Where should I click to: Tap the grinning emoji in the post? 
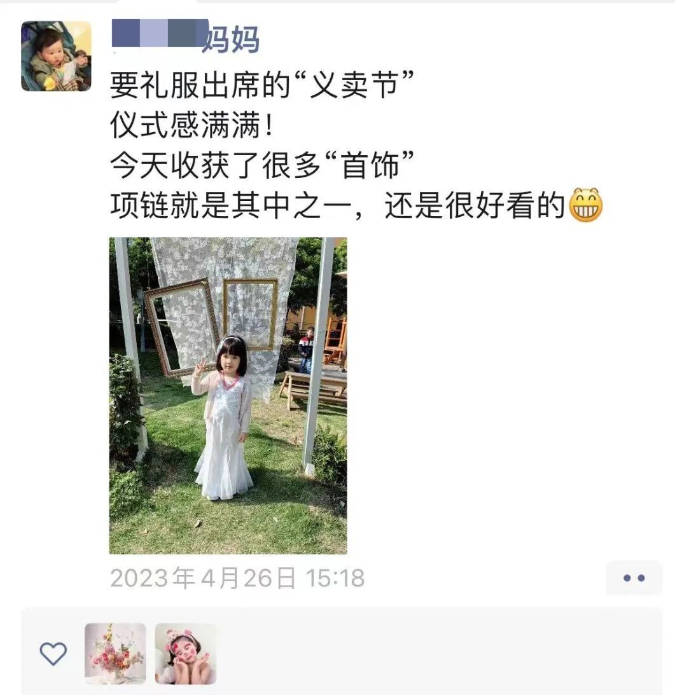click(x=585, y=205)
